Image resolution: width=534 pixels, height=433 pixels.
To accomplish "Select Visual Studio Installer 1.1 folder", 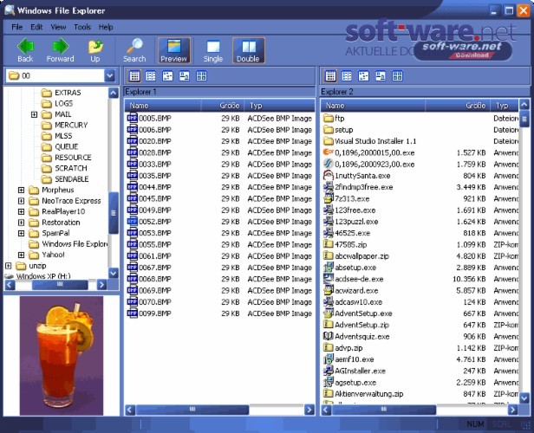I will tap(370, 141).
